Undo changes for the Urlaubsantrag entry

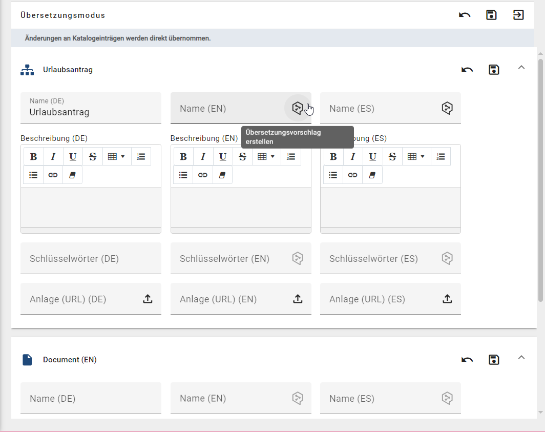point(467,69)
